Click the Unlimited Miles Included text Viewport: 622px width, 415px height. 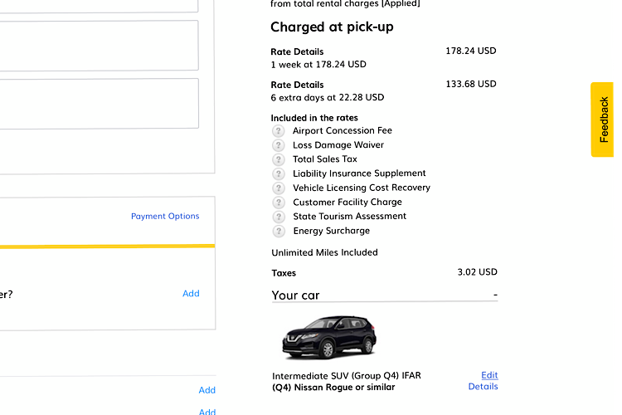pos(324,252)
